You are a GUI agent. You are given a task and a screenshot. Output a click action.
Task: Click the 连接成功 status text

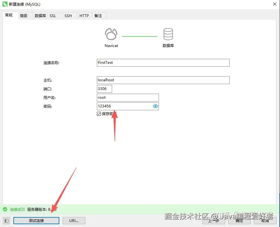[x=17, y=210]
